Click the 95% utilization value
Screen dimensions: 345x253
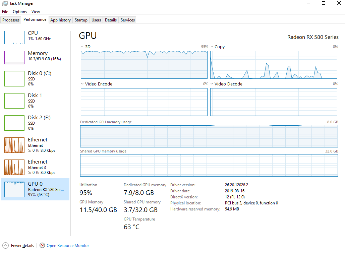pos(86,193)
